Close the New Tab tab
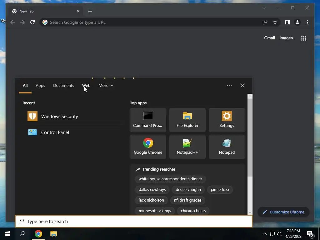Screen dimensions: 320x240 point(78,11)
